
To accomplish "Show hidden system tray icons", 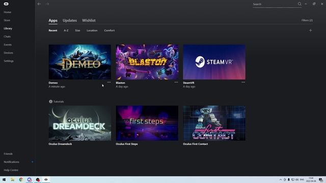I will click(281, 179).
